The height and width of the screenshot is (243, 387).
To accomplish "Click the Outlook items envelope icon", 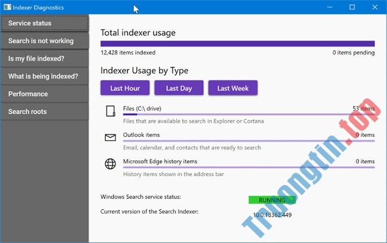I will (x=110, y=138).
